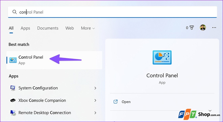Image resolution: width=223 pixels, height=122 pixels.
Task: Expand Xbox Console Companion result chevron
Action: point(95,100)
